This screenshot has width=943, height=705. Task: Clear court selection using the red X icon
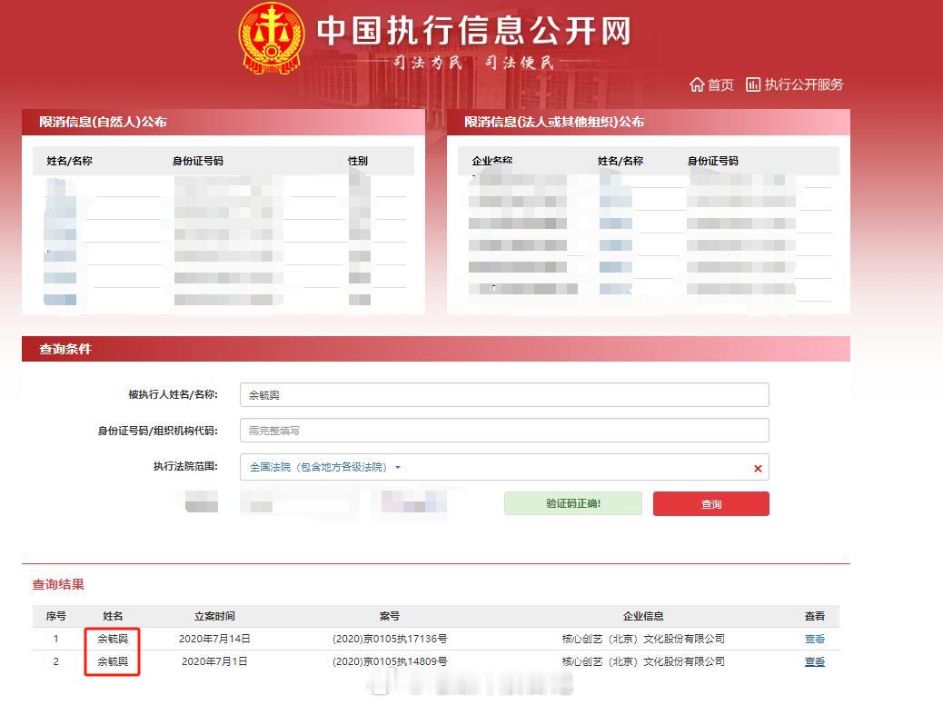tap(757, 467)
